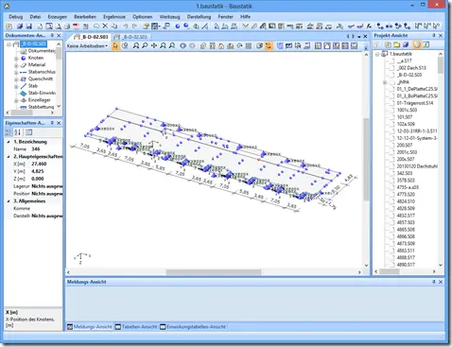Viewport: 452px width, 347px height.
Task: Collapse the 1. Bezeichnung property group
Action: (x=9, y=142)
